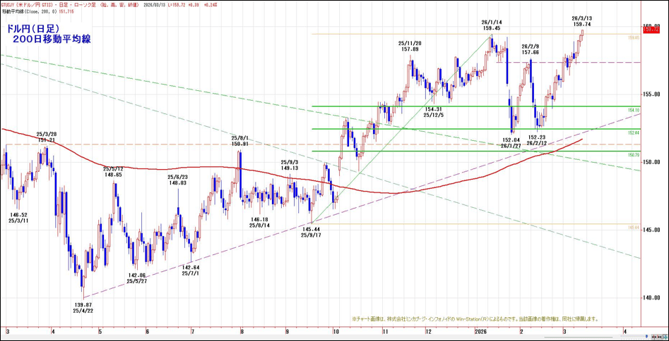Image resolution: width=669 pixels, height=341 pixels.
Task: Select the 26/3/13 159.74 high annotation
Action: 582,20
